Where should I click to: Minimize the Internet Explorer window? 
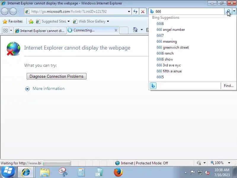(x=212, y=3)
